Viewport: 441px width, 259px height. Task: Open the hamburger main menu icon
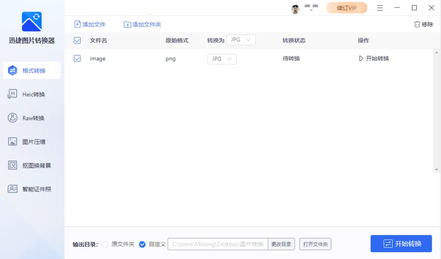coord(380,8)
